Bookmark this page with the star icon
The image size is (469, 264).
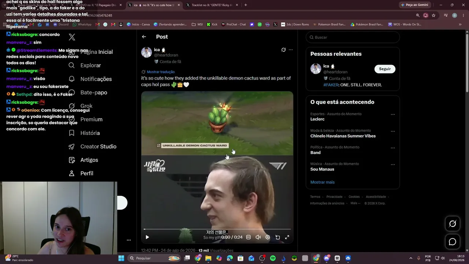pyautogui.click(x=433, y=15)
